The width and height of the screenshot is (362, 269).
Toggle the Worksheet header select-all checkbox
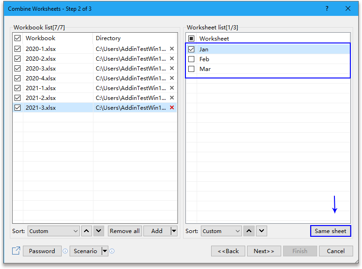[192, 38]
